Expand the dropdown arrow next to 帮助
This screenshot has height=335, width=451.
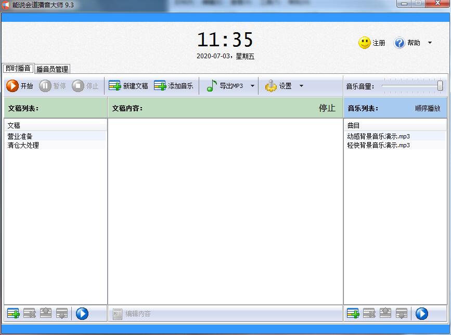coord(430,43)
